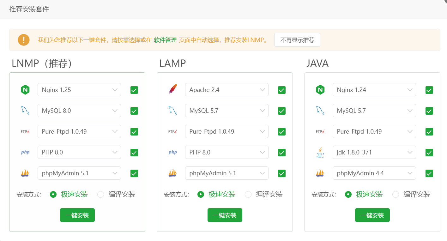Screen dimensions: 447x241
Task: Click the Nginx logo icon in LNMP
Action: point(25,90)
